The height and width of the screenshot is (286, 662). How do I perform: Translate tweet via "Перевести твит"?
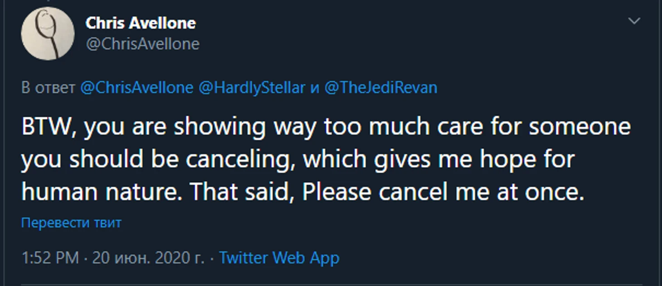point(71,223)
